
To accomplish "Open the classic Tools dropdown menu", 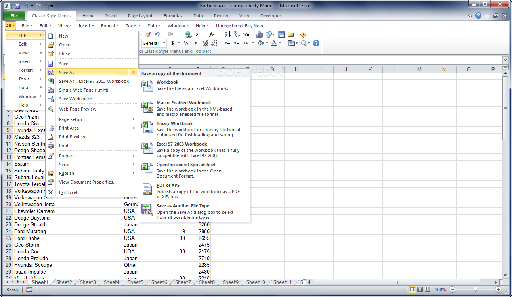I will (133, 26).
